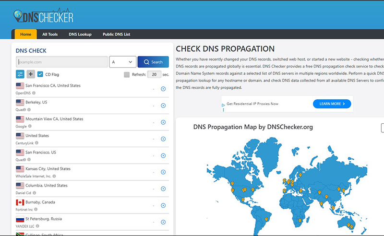Click the Russia flag icon
Image resolution: width=384 pixels, height=236 pixels.
click(20, 219)
